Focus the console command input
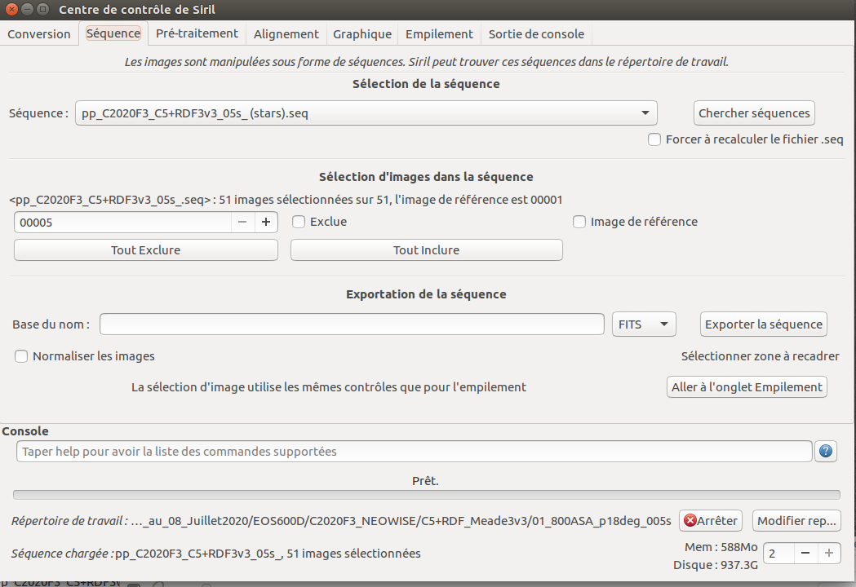 click(415, 451)
